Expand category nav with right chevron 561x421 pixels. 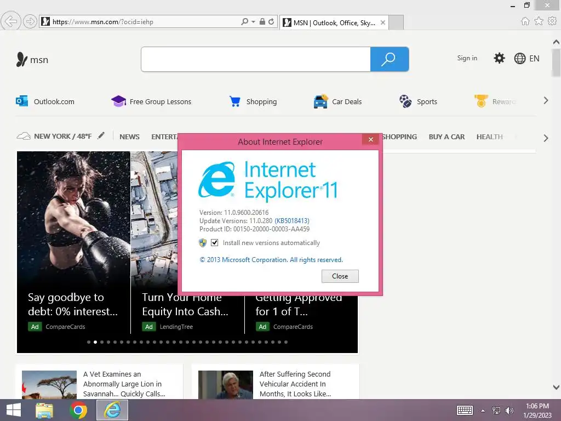pos(546,138)
